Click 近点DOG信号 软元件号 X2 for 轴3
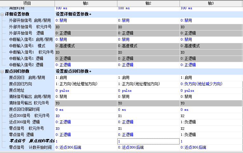This screenshot has height=153, width=243. pyautogui.click(x=211, y=116)
